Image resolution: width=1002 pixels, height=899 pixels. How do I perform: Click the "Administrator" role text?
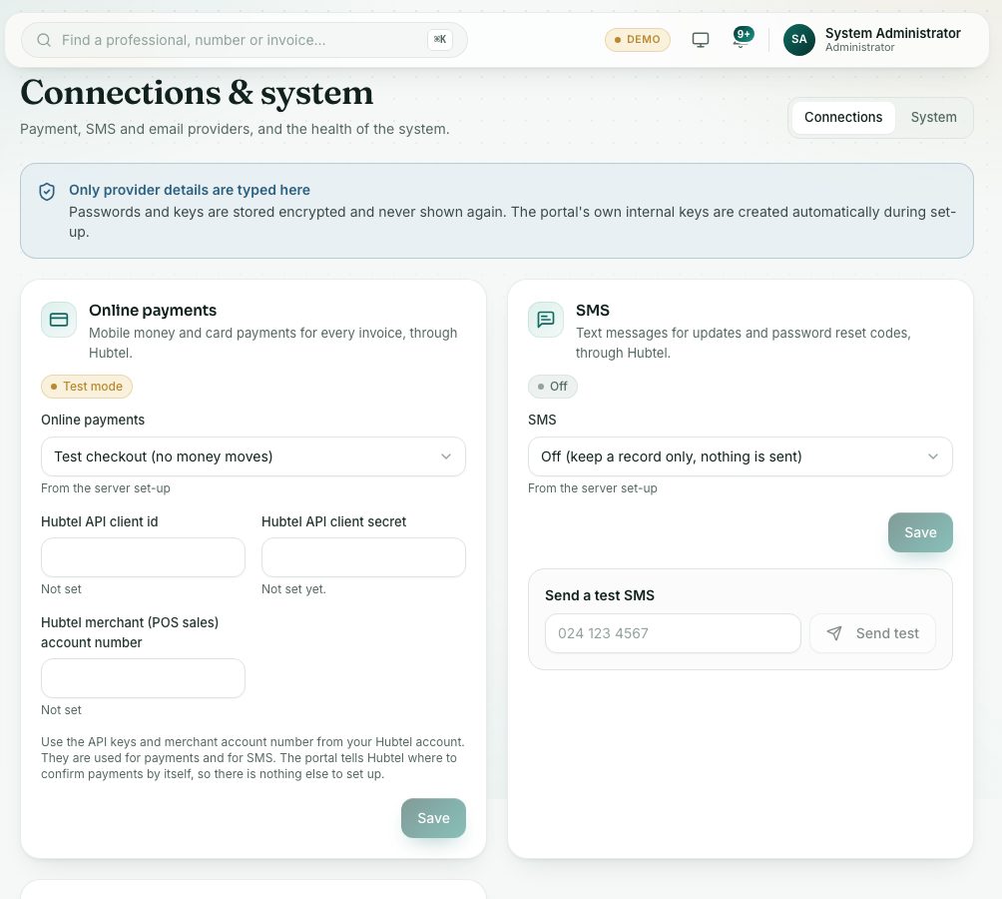coord(859,47)
